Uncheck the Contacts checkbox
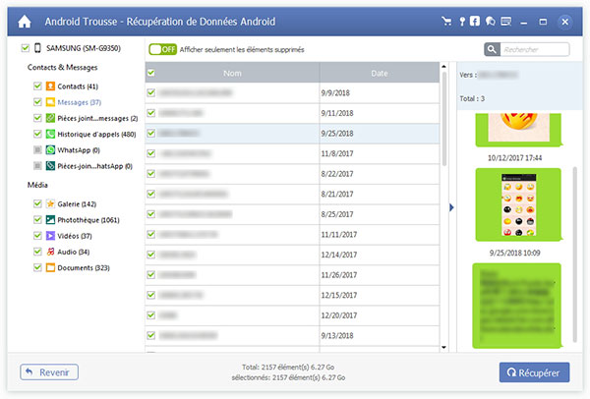Image resolution: width=590 pixels, height=399 pixels. coord(36,85)
